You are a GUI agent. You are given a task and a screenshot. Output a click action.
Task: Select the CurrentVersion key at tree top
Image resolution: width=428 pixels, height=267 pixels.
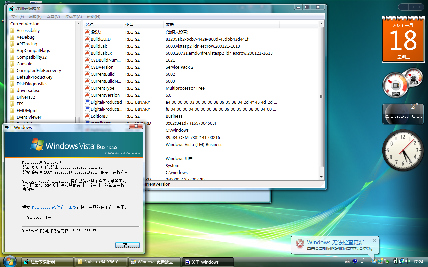(25, 24)
